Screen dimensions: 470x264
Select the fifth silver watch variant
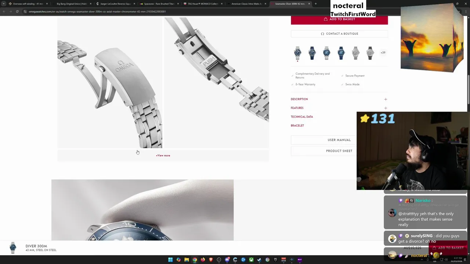355,53
